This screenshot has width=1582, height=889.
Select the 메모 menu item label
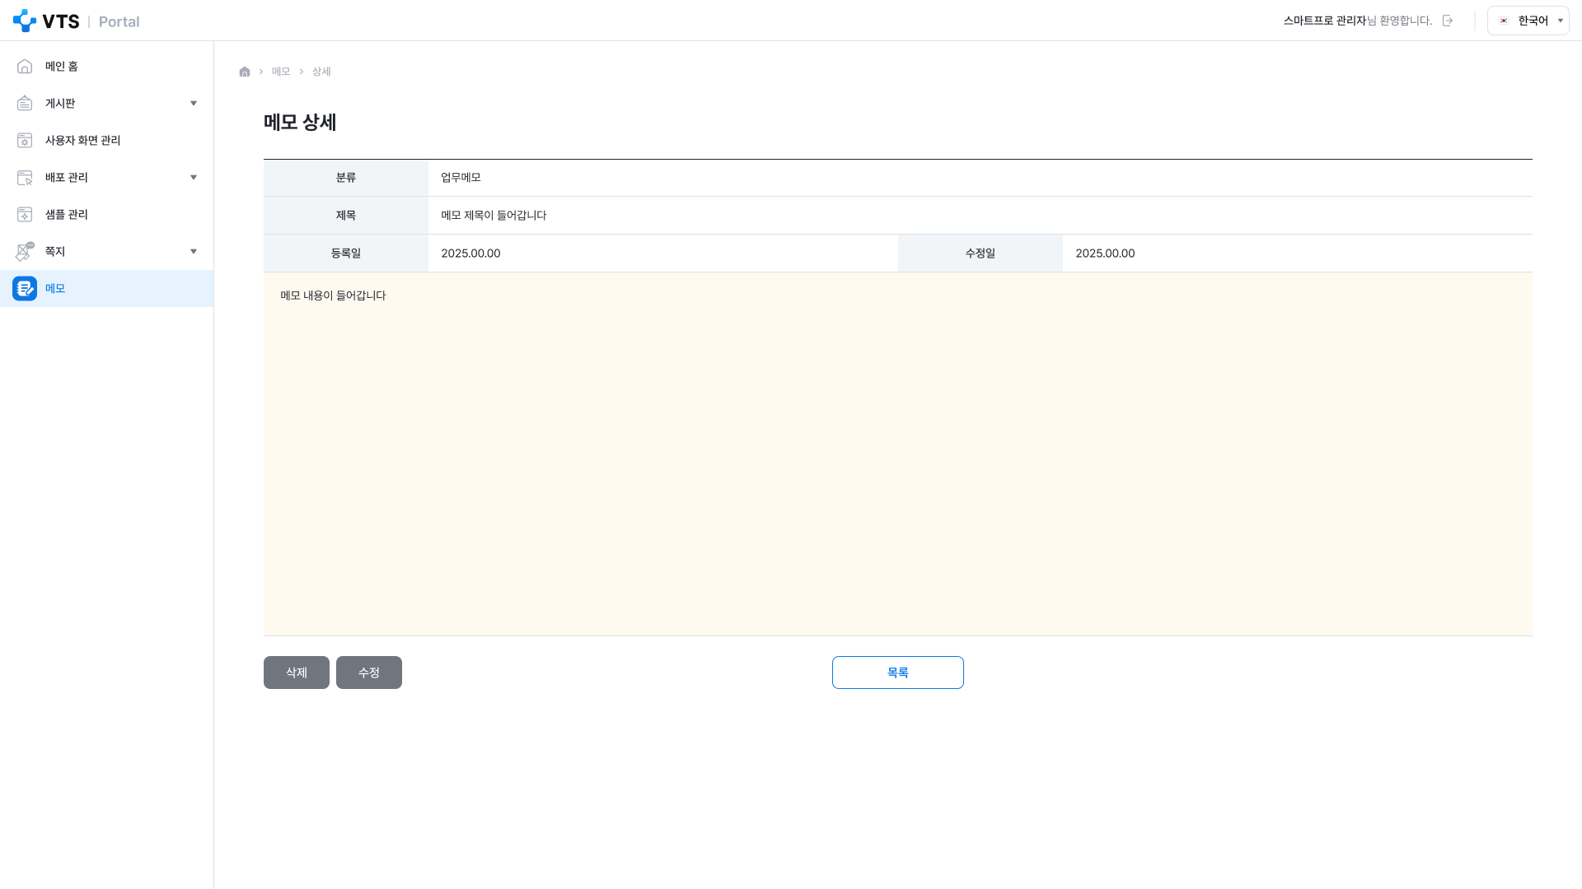(55, 288)
